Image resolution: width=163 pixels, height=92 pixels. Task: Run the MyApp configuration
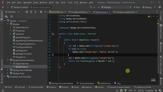click(x=137, y=7)
